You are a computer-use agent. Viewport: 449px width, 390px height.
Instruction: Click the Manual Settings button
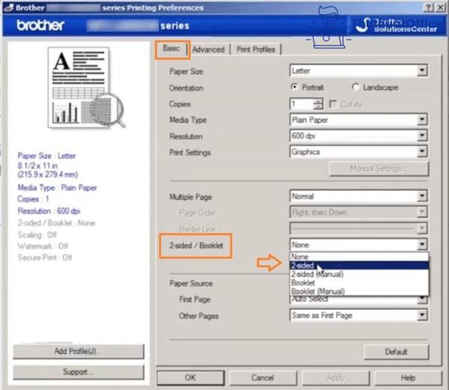click(379, 168)
